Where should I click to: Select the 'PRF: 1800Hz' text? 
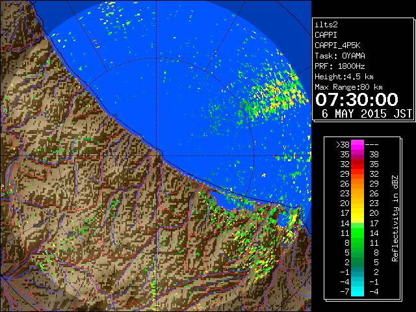[340, 66]
